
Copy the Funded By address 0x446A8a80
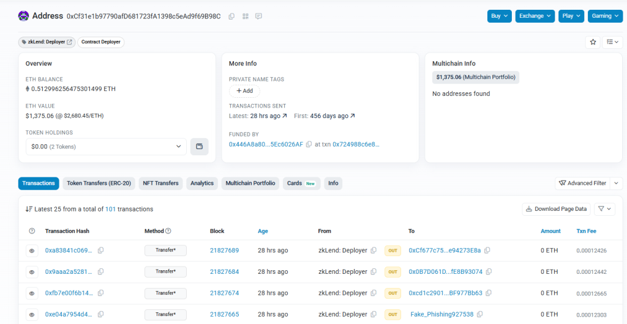(309, 144)
